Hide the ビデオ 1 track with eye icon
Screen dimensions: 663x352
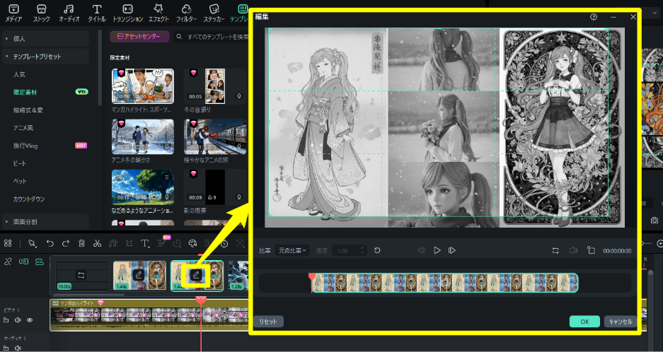coord(30,320)
